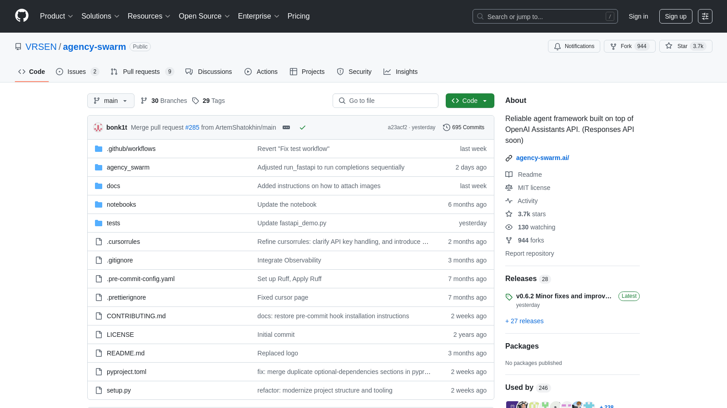Viewport: 727px width, 408px height.
Task: Open the a23acf2 commit hash
Action: point(397,127)
